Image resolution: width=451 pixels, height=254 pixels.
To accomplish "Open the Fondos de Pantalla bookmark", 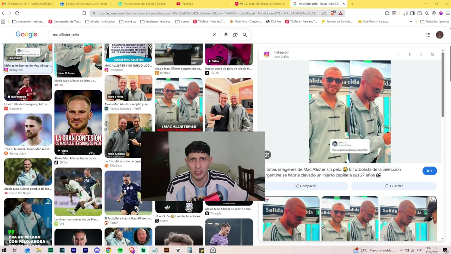I will 337,22.
